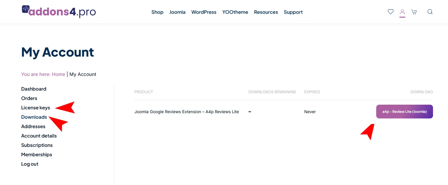Open Account details page
This screenshot has height=185, width=448.
[x=39, y=136]
